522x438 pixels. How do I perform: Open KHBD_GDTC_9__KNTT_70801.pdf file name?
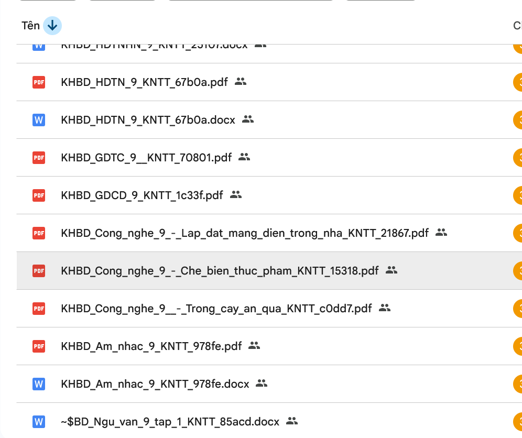point(146,158)
